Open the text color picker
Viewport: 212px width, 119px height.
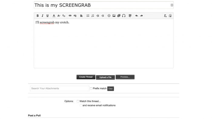coord(54,16)
